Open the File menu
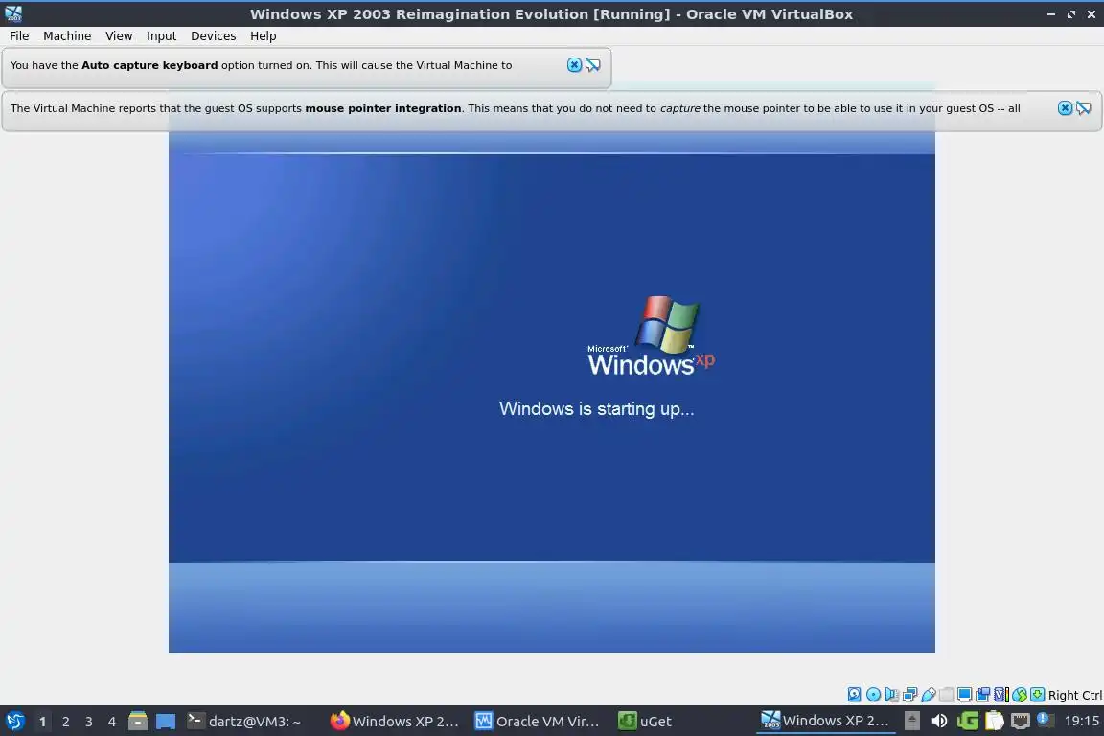The width and height of the screenshot is (1104, 736). (x=19, y=35)
